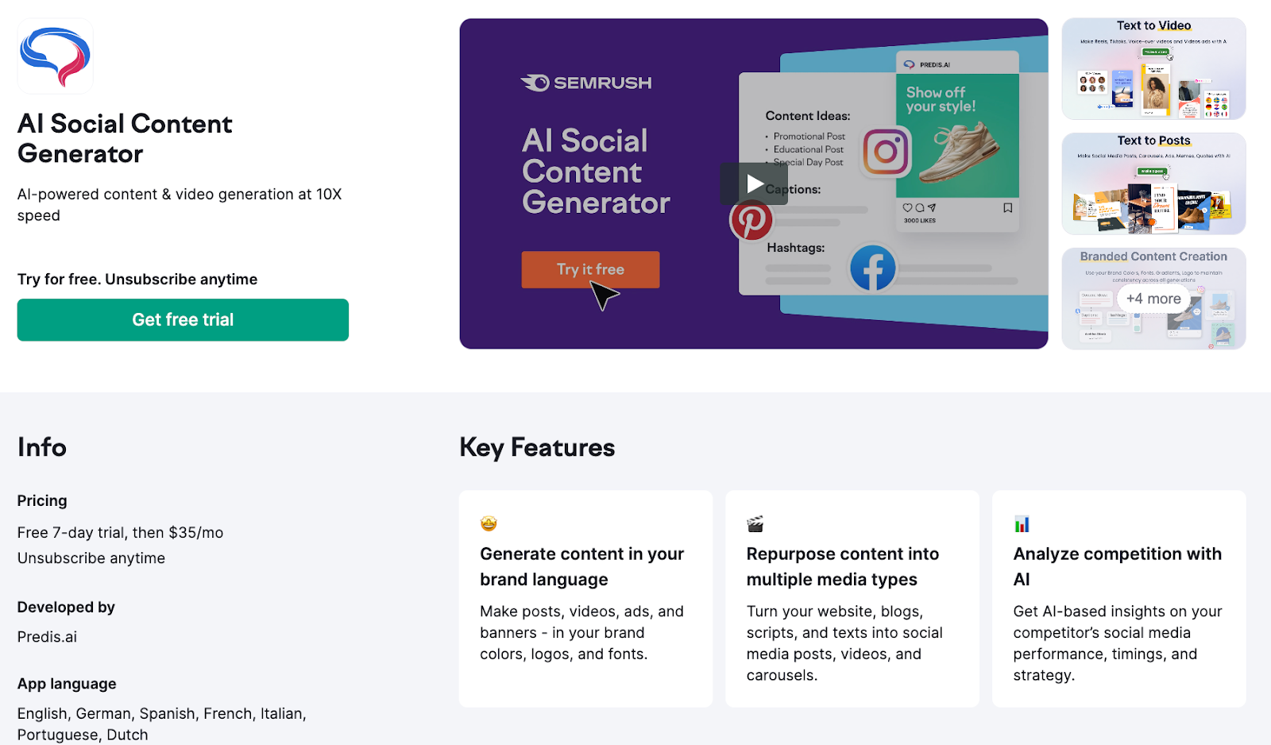Image resolution: width=1271 pixels, height=745 pixels.
Task: Click the Semrush logo in the video banner
Action: pos(586,83)
